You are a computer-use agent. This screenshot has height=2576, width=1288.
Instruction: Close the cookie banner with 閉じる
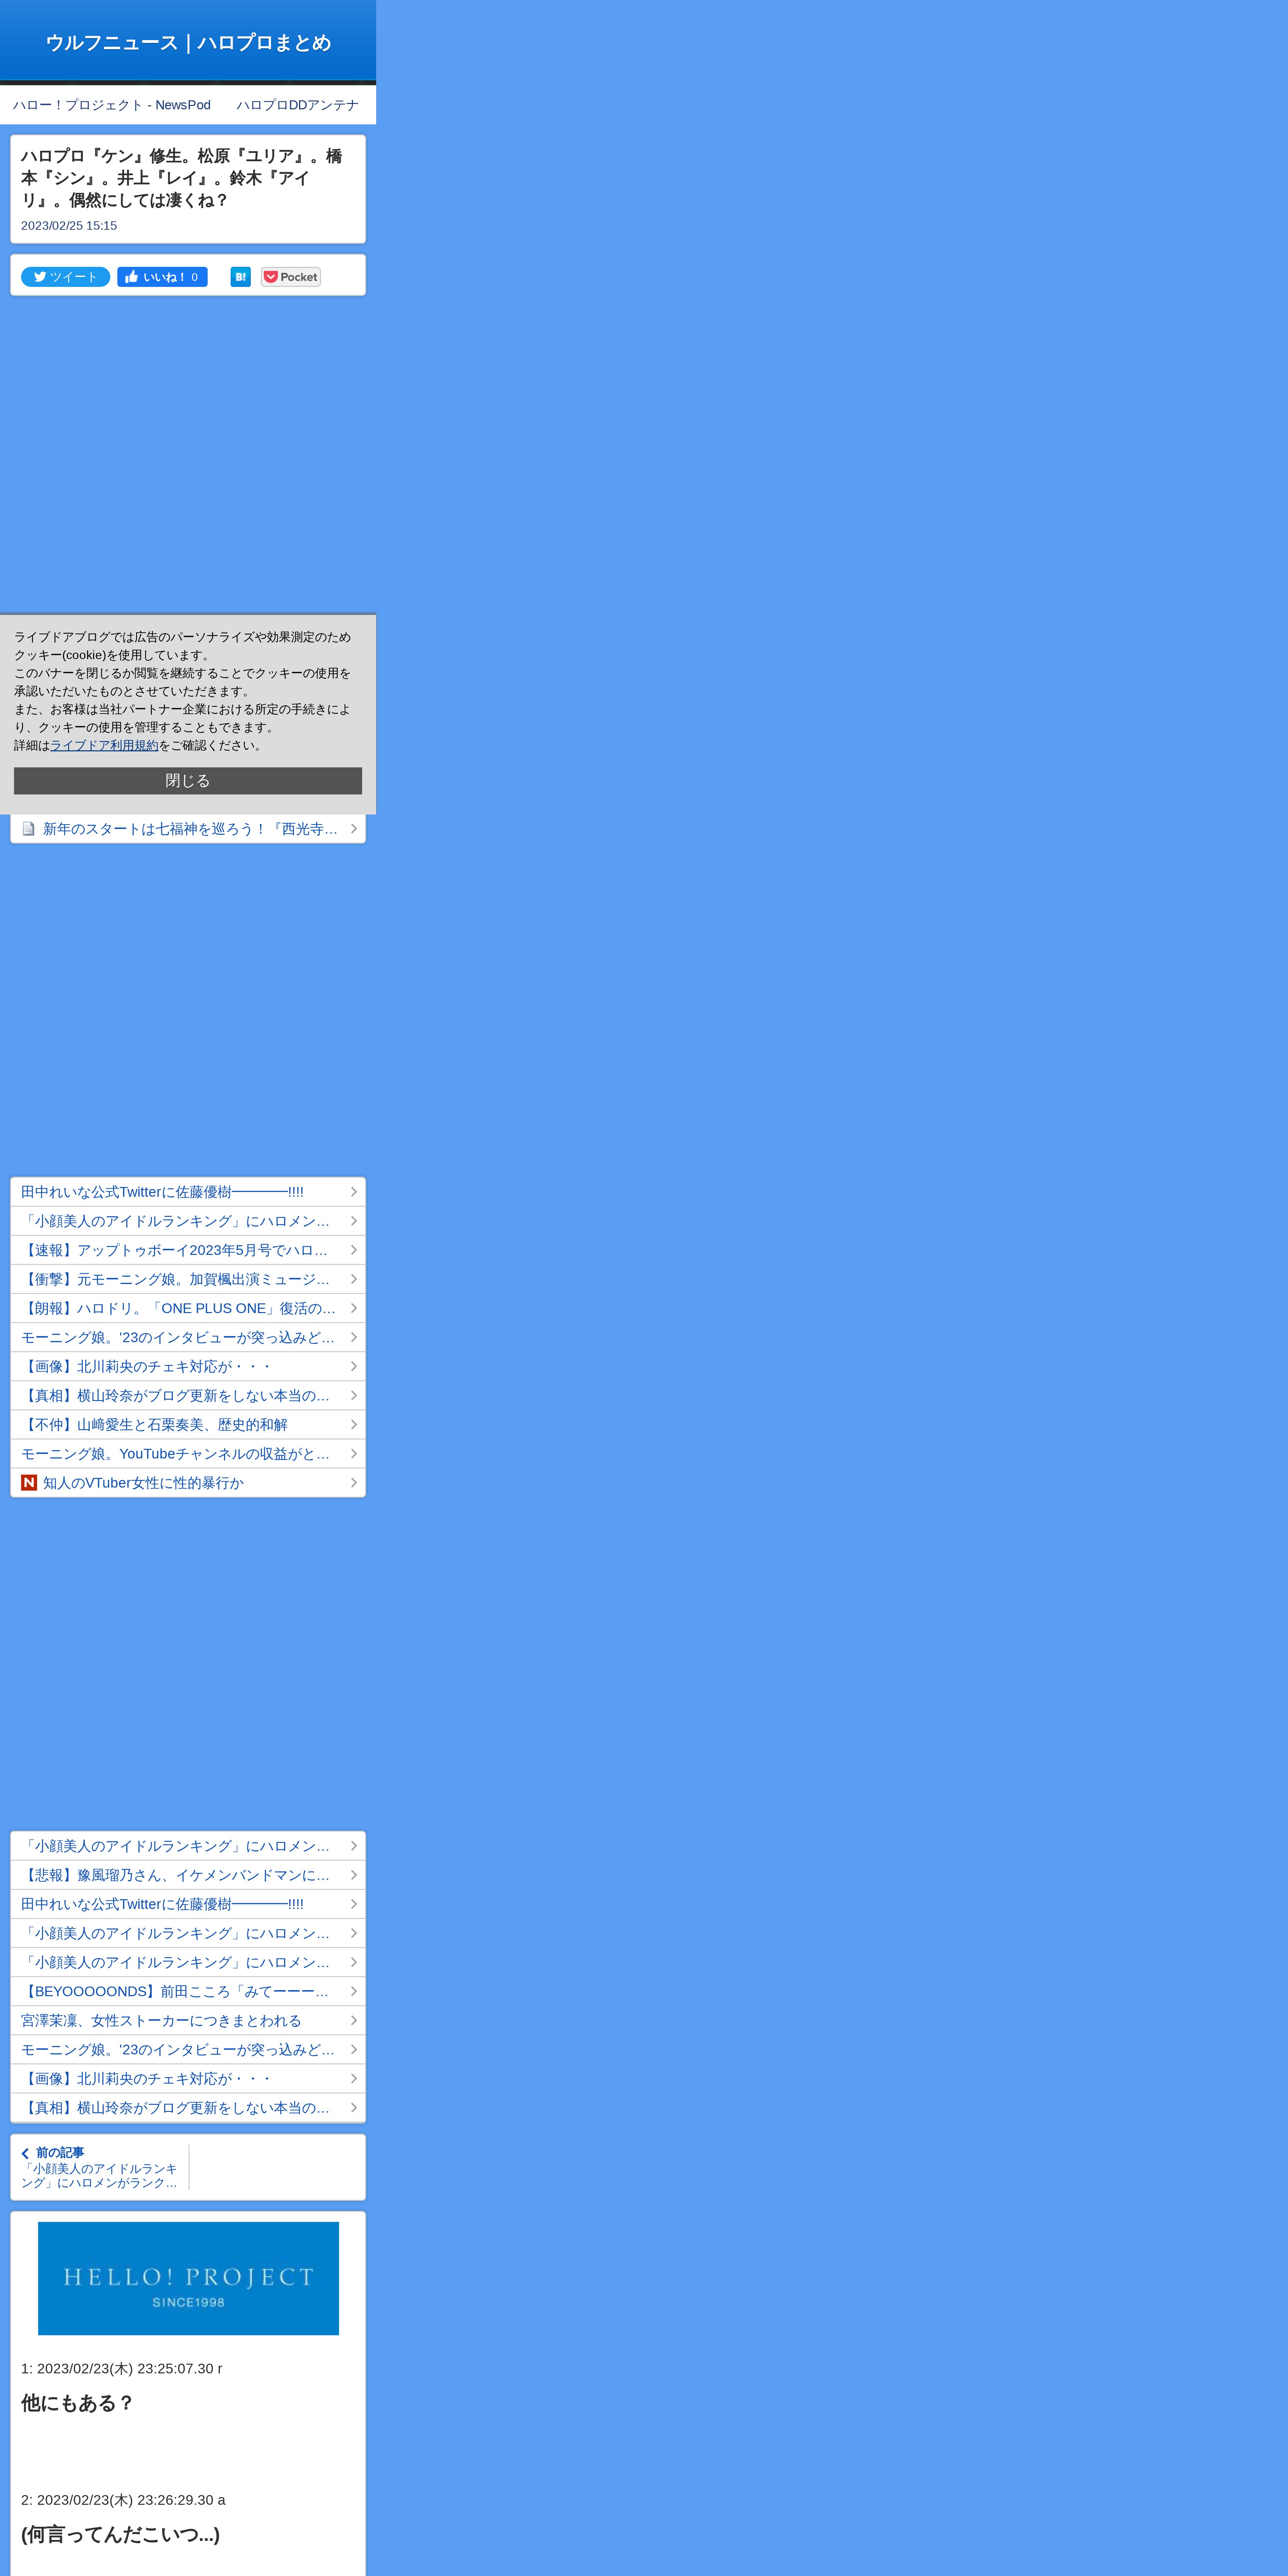point(188,781)
